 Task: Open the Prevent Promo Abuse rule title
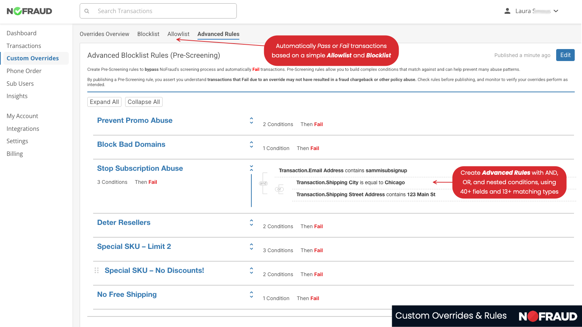135,120
